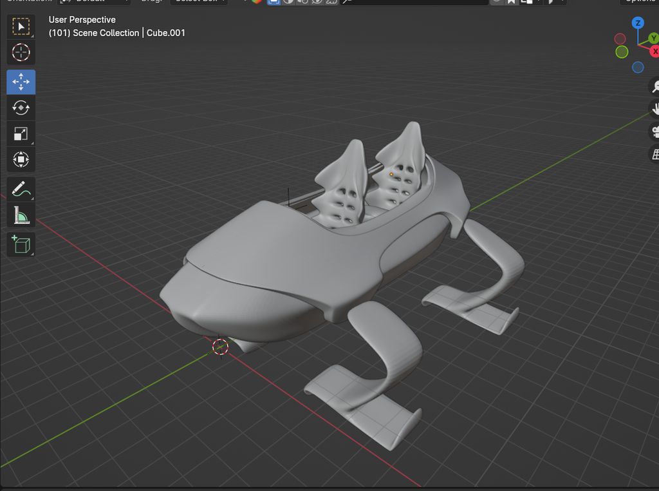
Task: Pick the Scale tool
Action: (21, 134)
